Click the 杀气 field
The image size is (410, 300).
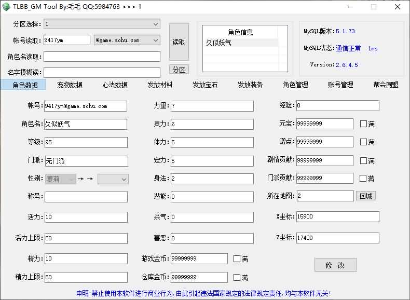pyautogui.click(x=212, y=217)
